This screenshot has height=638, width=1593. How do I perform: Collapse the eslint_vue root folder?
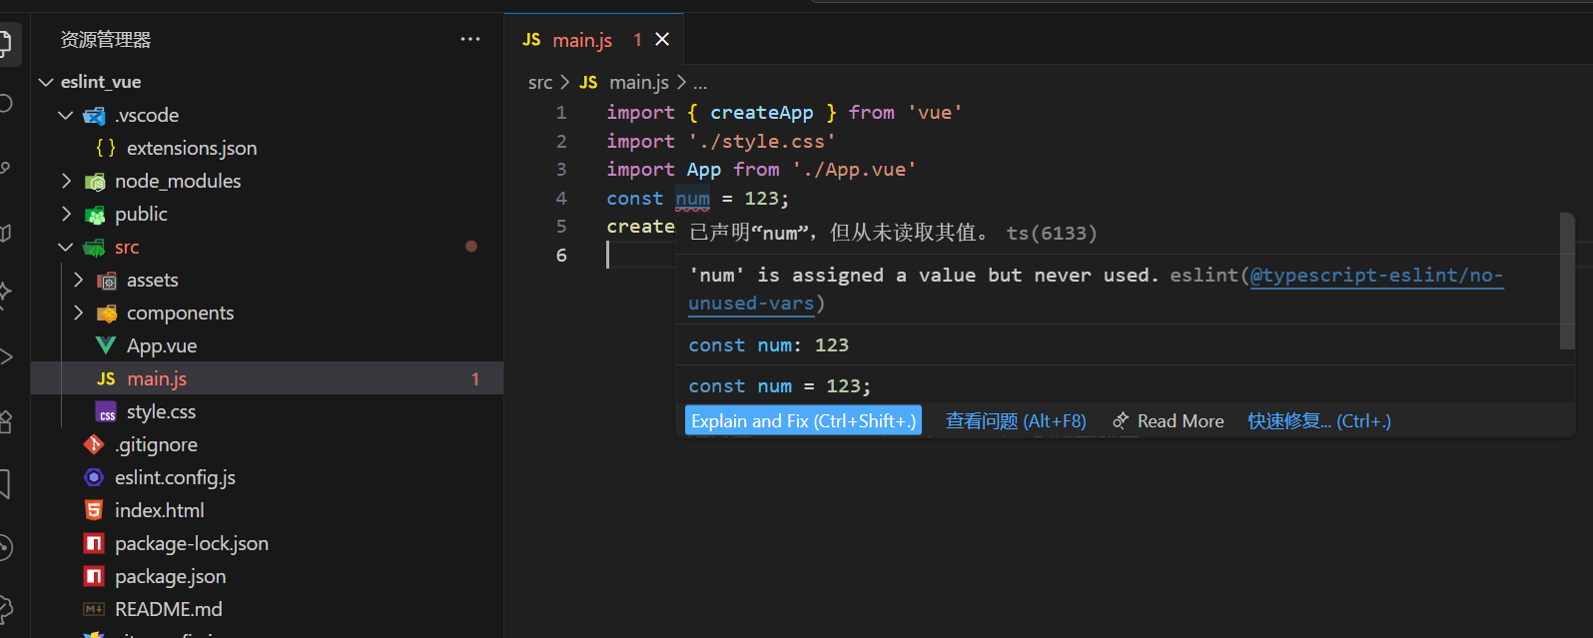coord(46,82)
